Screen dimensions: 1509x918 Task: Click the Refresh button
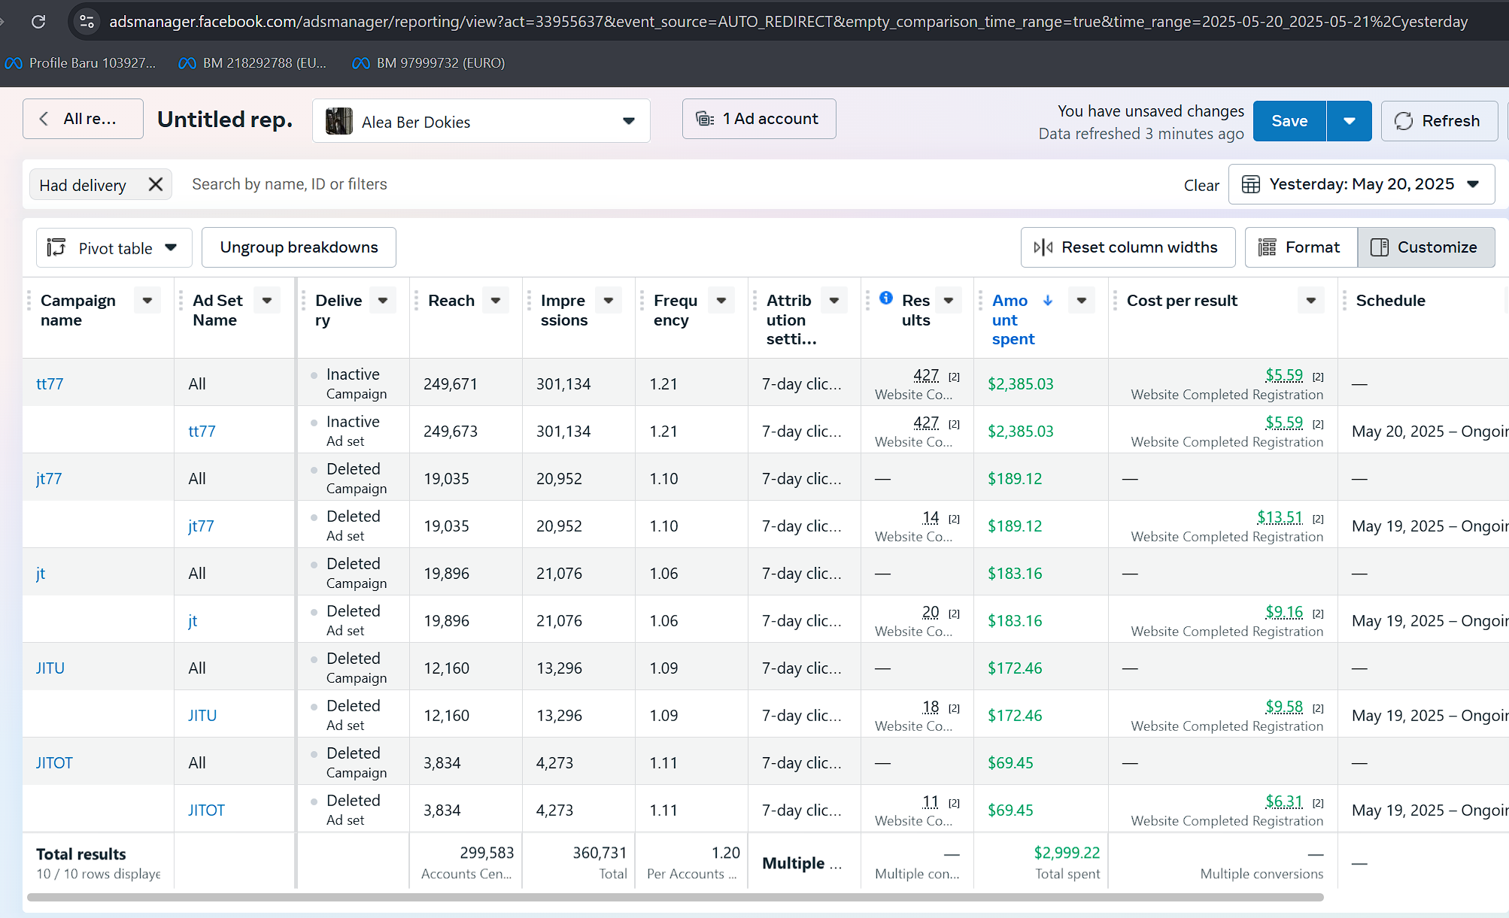(1438, 121)
